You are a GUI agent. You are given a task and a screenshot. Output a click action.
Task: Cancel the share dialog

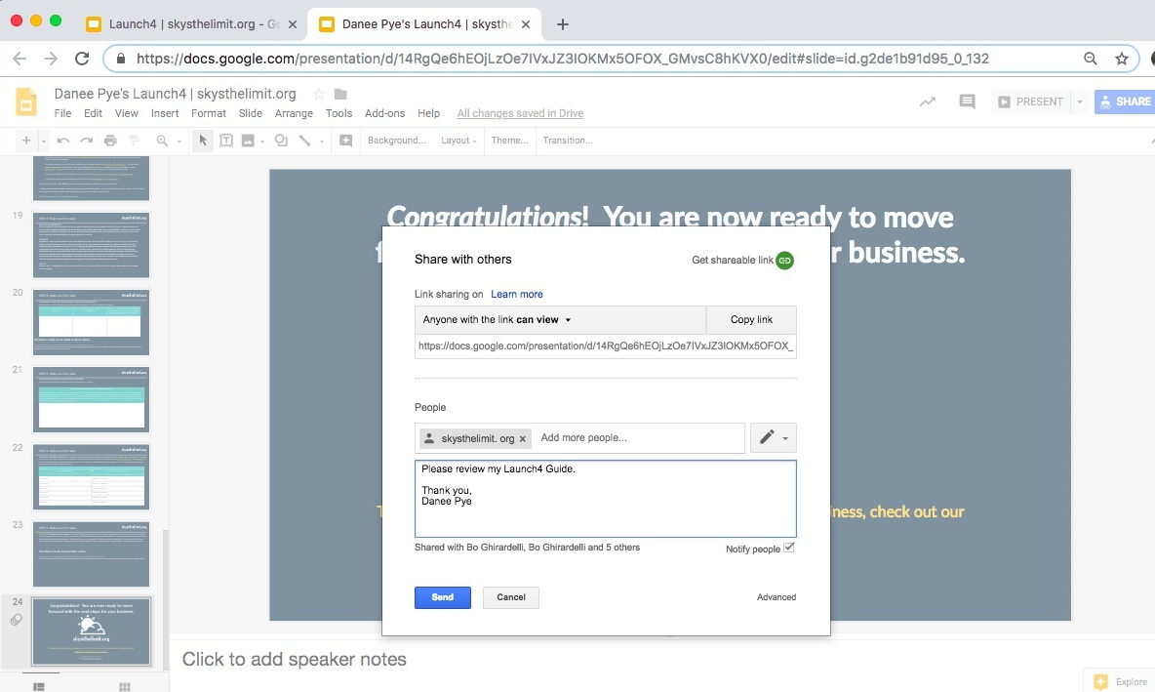[511, 597]
